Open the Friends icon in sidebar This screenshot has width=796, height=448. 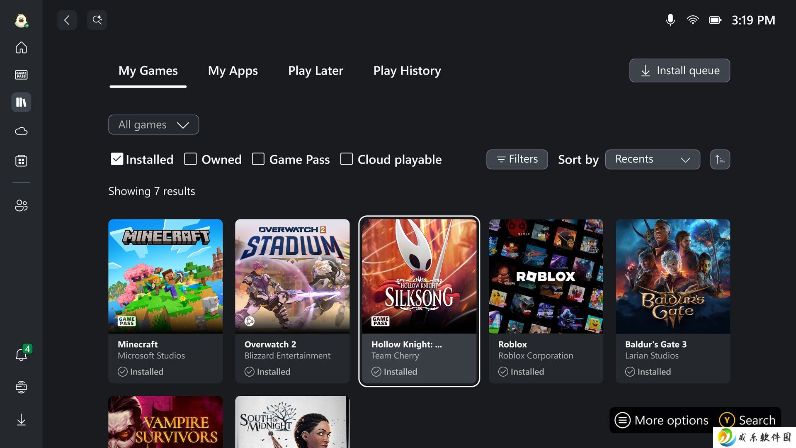[21, 205]
